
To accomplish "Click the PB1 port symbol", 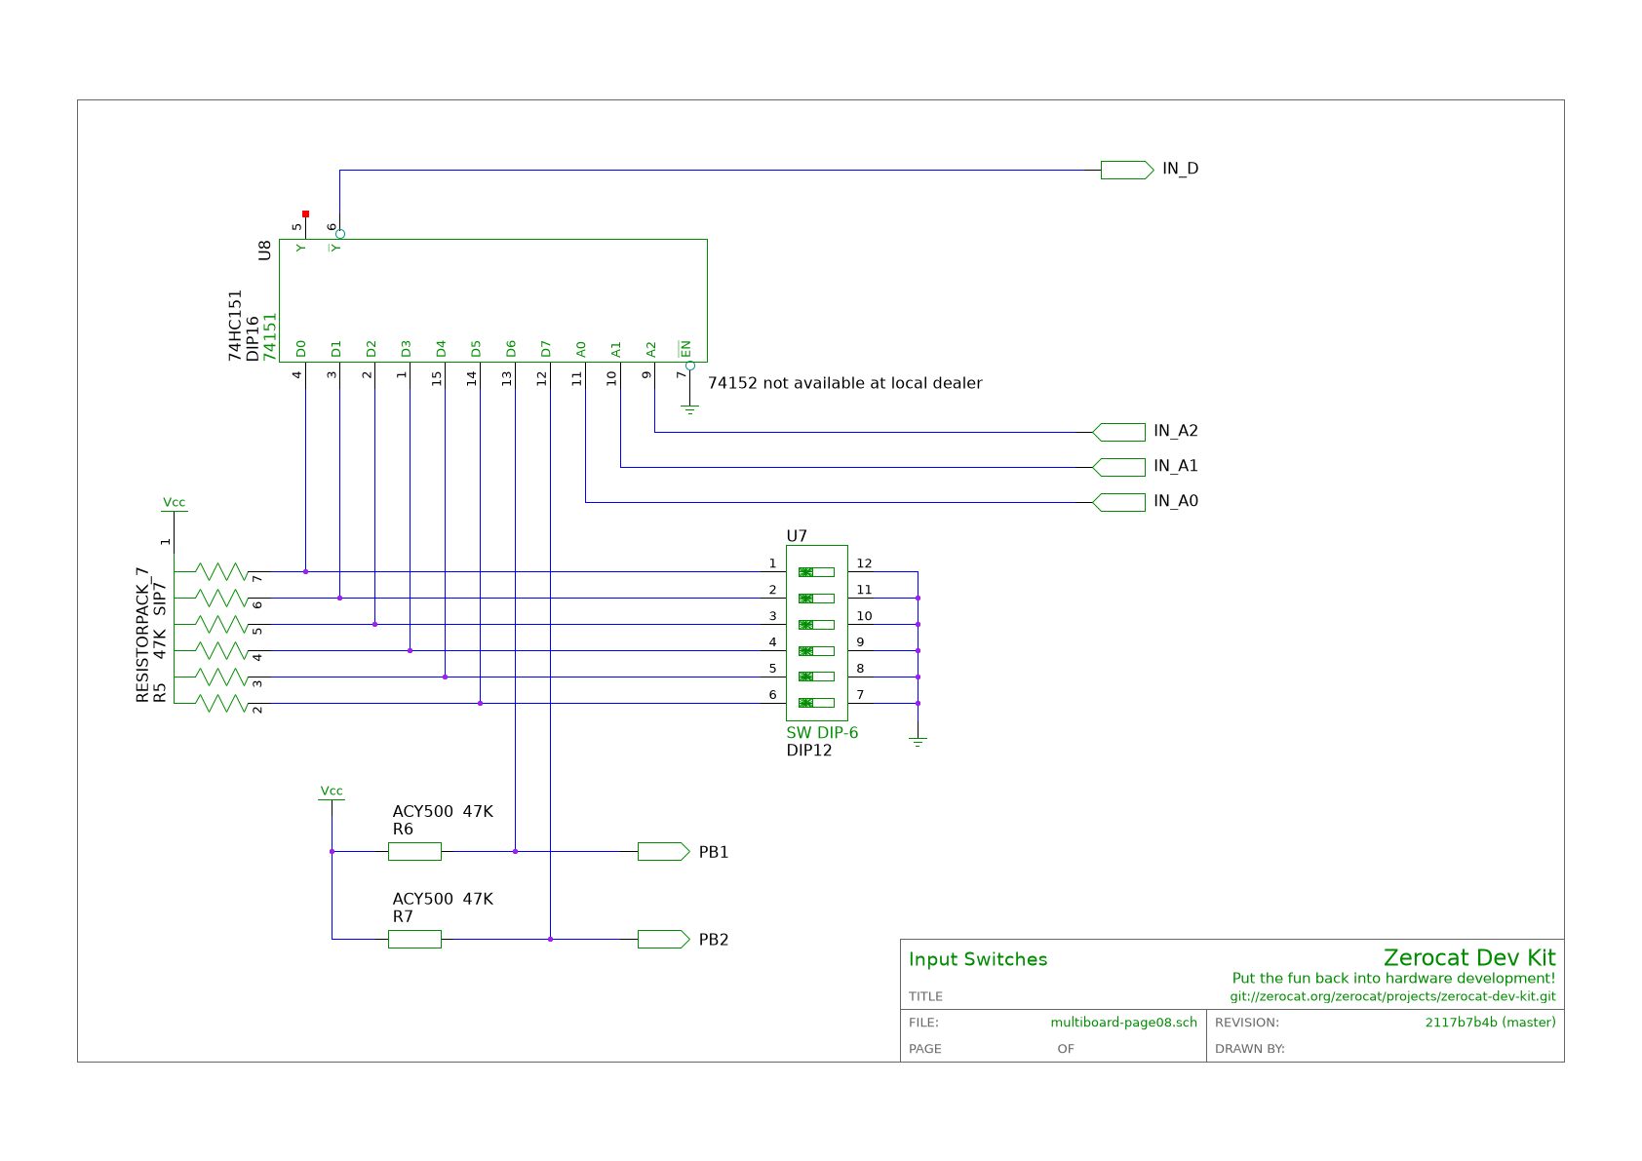I will point(664,852).
